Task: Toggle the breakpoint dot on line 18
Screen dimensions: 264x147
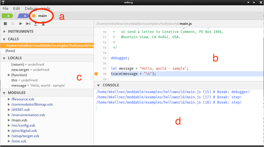Action: coord(96,74)
